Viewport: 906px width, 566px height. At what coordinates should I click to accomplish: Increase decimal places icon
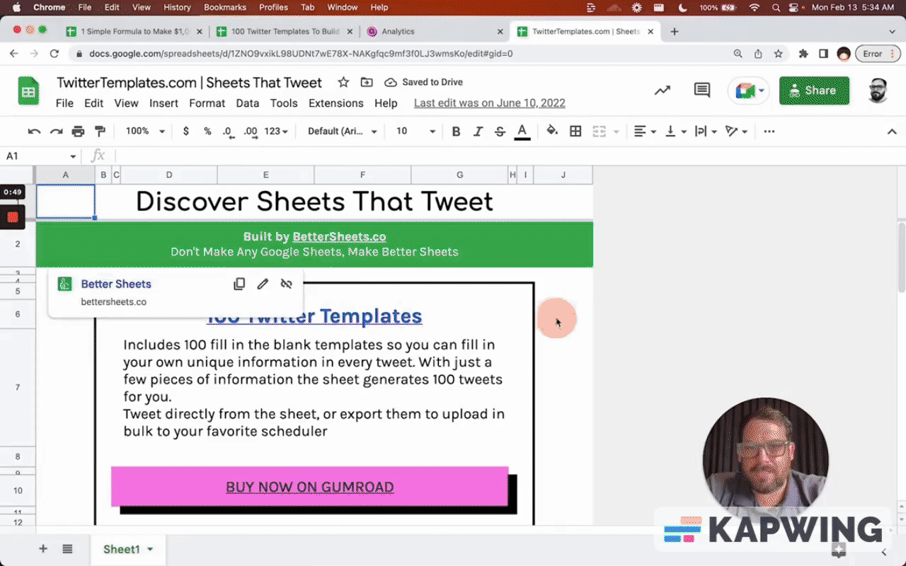tap(251, 132)
